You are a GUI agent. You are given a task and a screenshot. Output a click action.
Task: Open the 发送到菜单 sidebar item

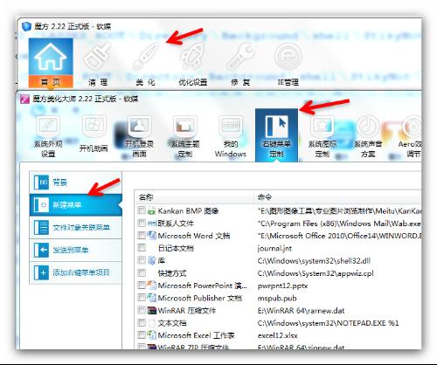click(76, 250)
